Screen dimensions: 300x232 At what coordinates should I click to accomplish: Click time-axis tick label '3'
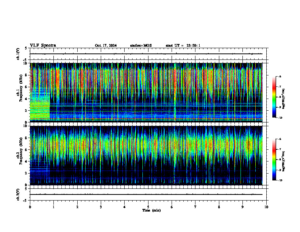101,207
